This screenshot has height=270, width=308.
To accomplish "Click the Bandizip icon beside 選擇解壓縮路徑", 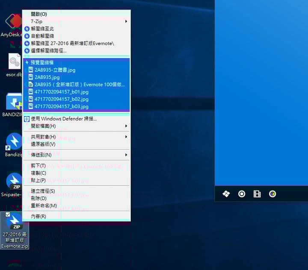I will [27, 51].
